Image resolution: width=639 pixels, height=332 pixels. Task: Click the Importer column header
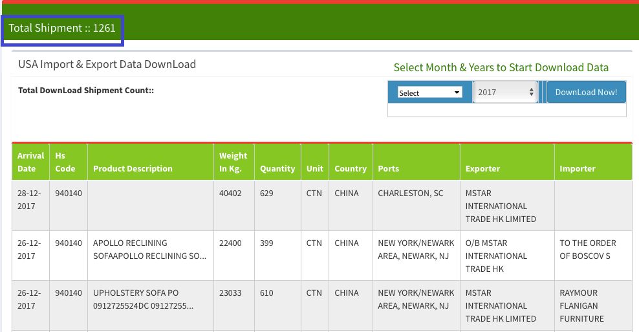593,162
